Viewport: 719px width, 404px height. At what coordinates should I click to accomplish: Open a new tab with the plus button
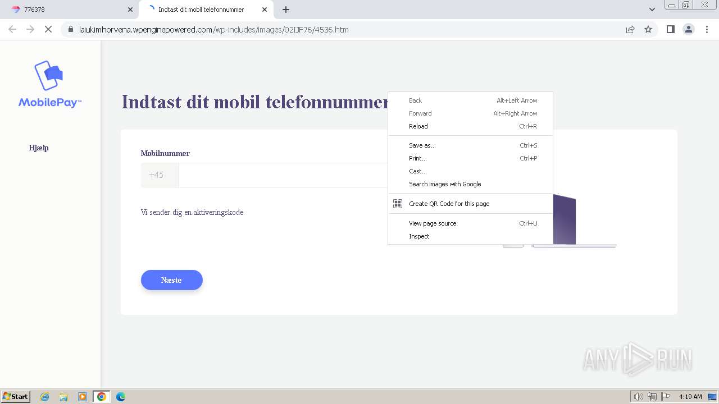286,10
